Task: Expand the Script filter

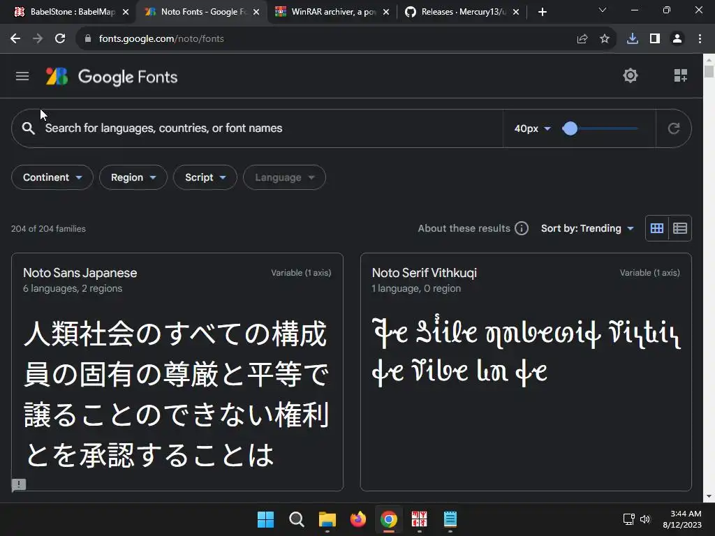Action: 205,177
